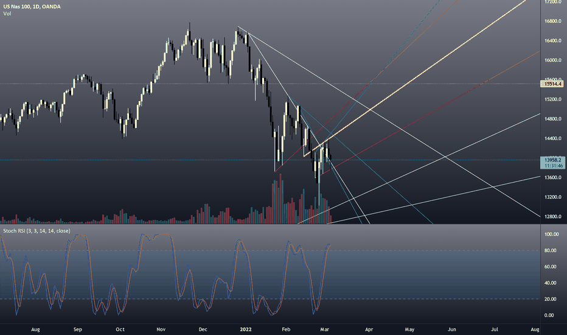Click the Sep label on the time axis

[x=78, y=330]
